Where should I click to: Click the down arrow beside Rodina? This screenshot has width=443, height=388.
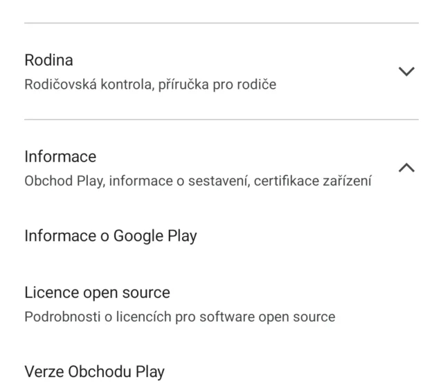click(x=408, y=71)
